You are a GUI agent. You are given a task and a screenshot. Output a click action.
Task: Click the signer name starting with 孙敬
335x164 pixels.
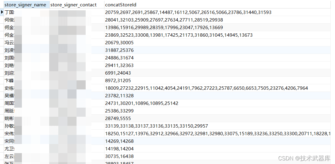point(10,126)
